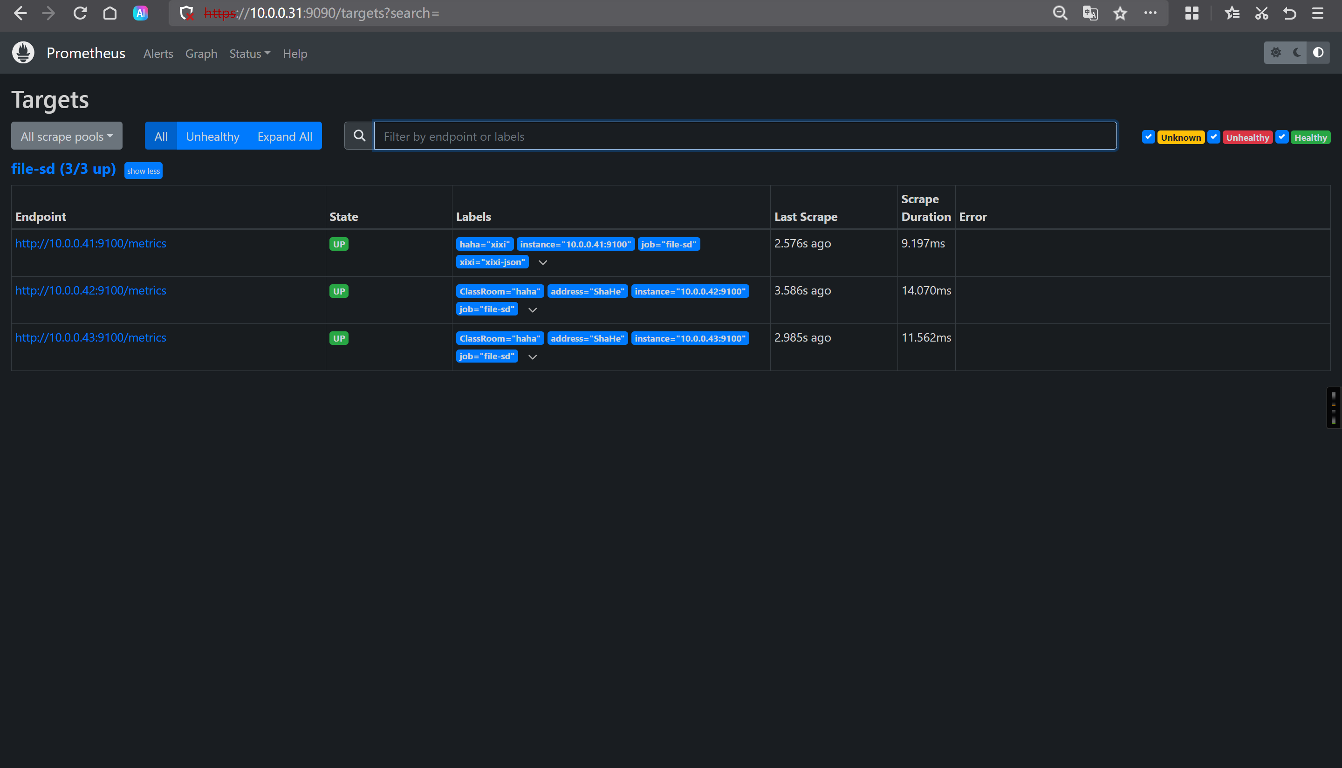
Task: Click the 14.070ms scrape duration value
Action: tap(926, 291)
